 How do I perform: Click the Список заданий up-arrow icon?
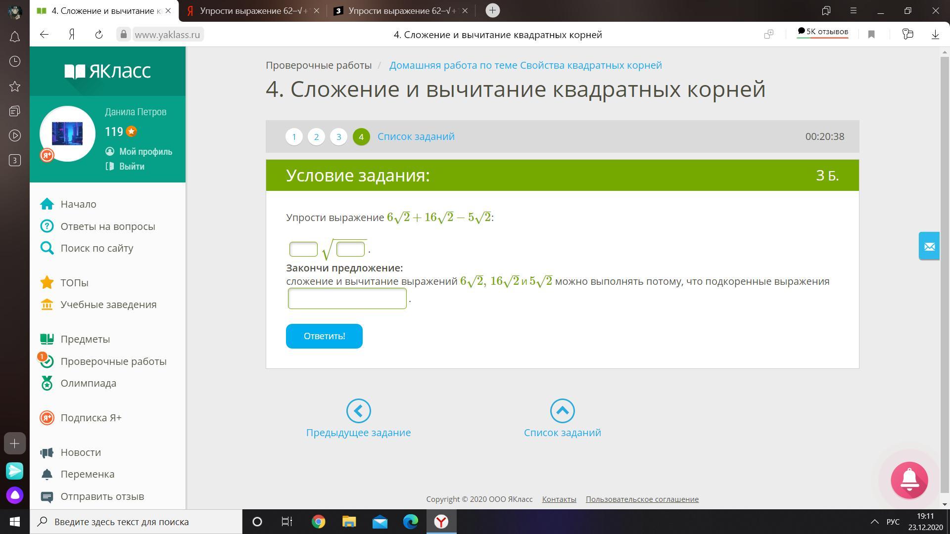click(x=562, y=411)
